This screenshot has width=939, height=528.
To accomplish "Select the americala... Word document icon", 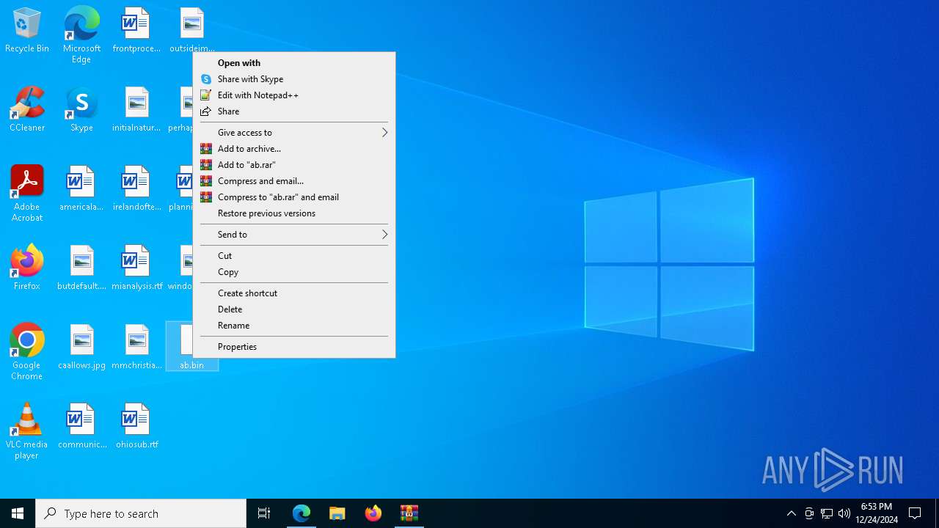I will coord(81,189).
